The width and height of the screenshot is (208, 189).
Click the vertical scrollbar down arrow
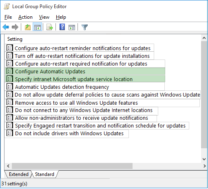tap(204, 159)
